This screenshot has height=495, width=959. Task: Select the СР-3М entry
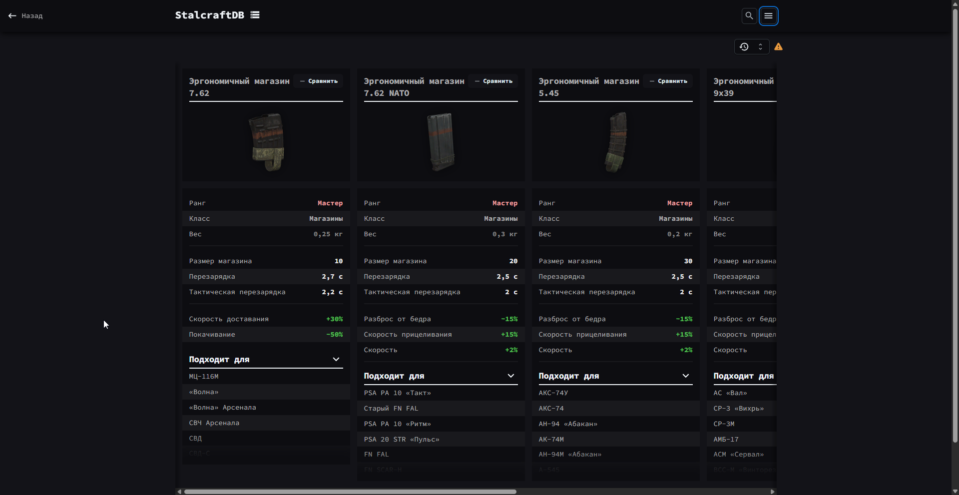tap(724, 424)
